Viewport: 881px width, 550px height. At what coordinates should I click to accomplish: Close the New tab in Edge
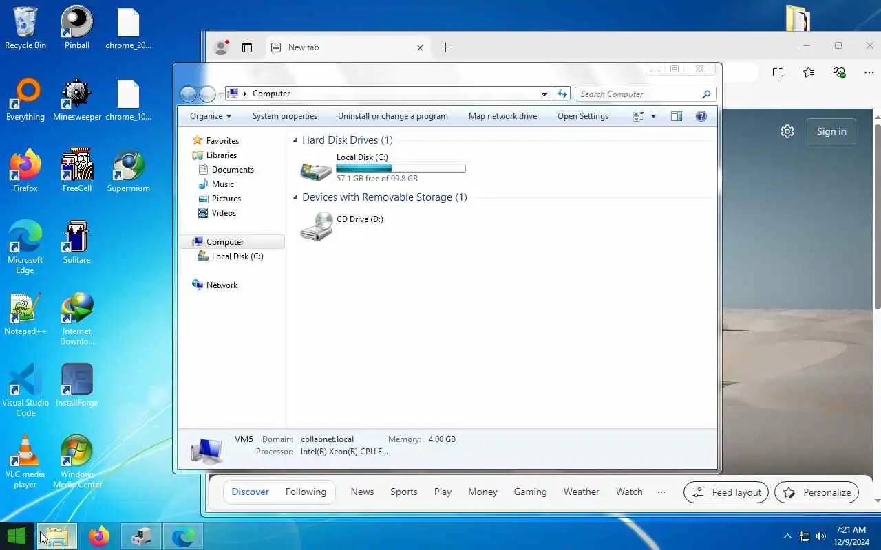[420, 47]
